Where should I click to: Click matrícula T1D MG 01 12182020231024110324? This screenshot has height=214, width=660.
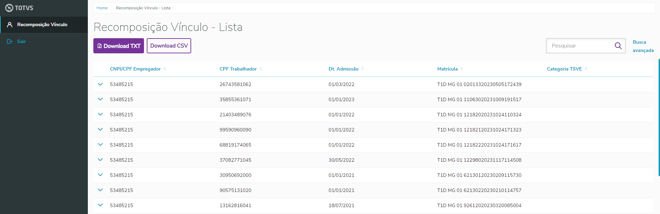coord(479,115)
